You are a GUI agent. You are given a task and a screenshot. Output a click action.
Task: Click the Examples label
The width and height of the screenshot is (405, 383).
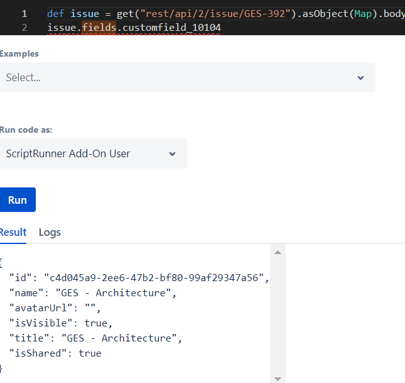(19, 54)
